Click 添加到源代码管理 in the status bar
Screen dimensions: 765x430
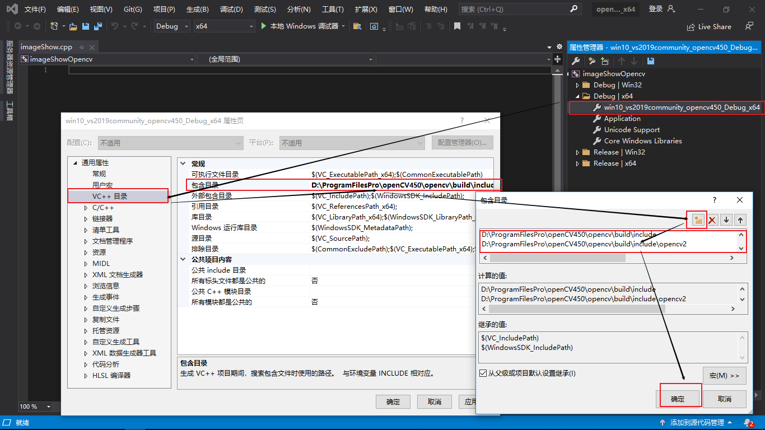(697, 423)
